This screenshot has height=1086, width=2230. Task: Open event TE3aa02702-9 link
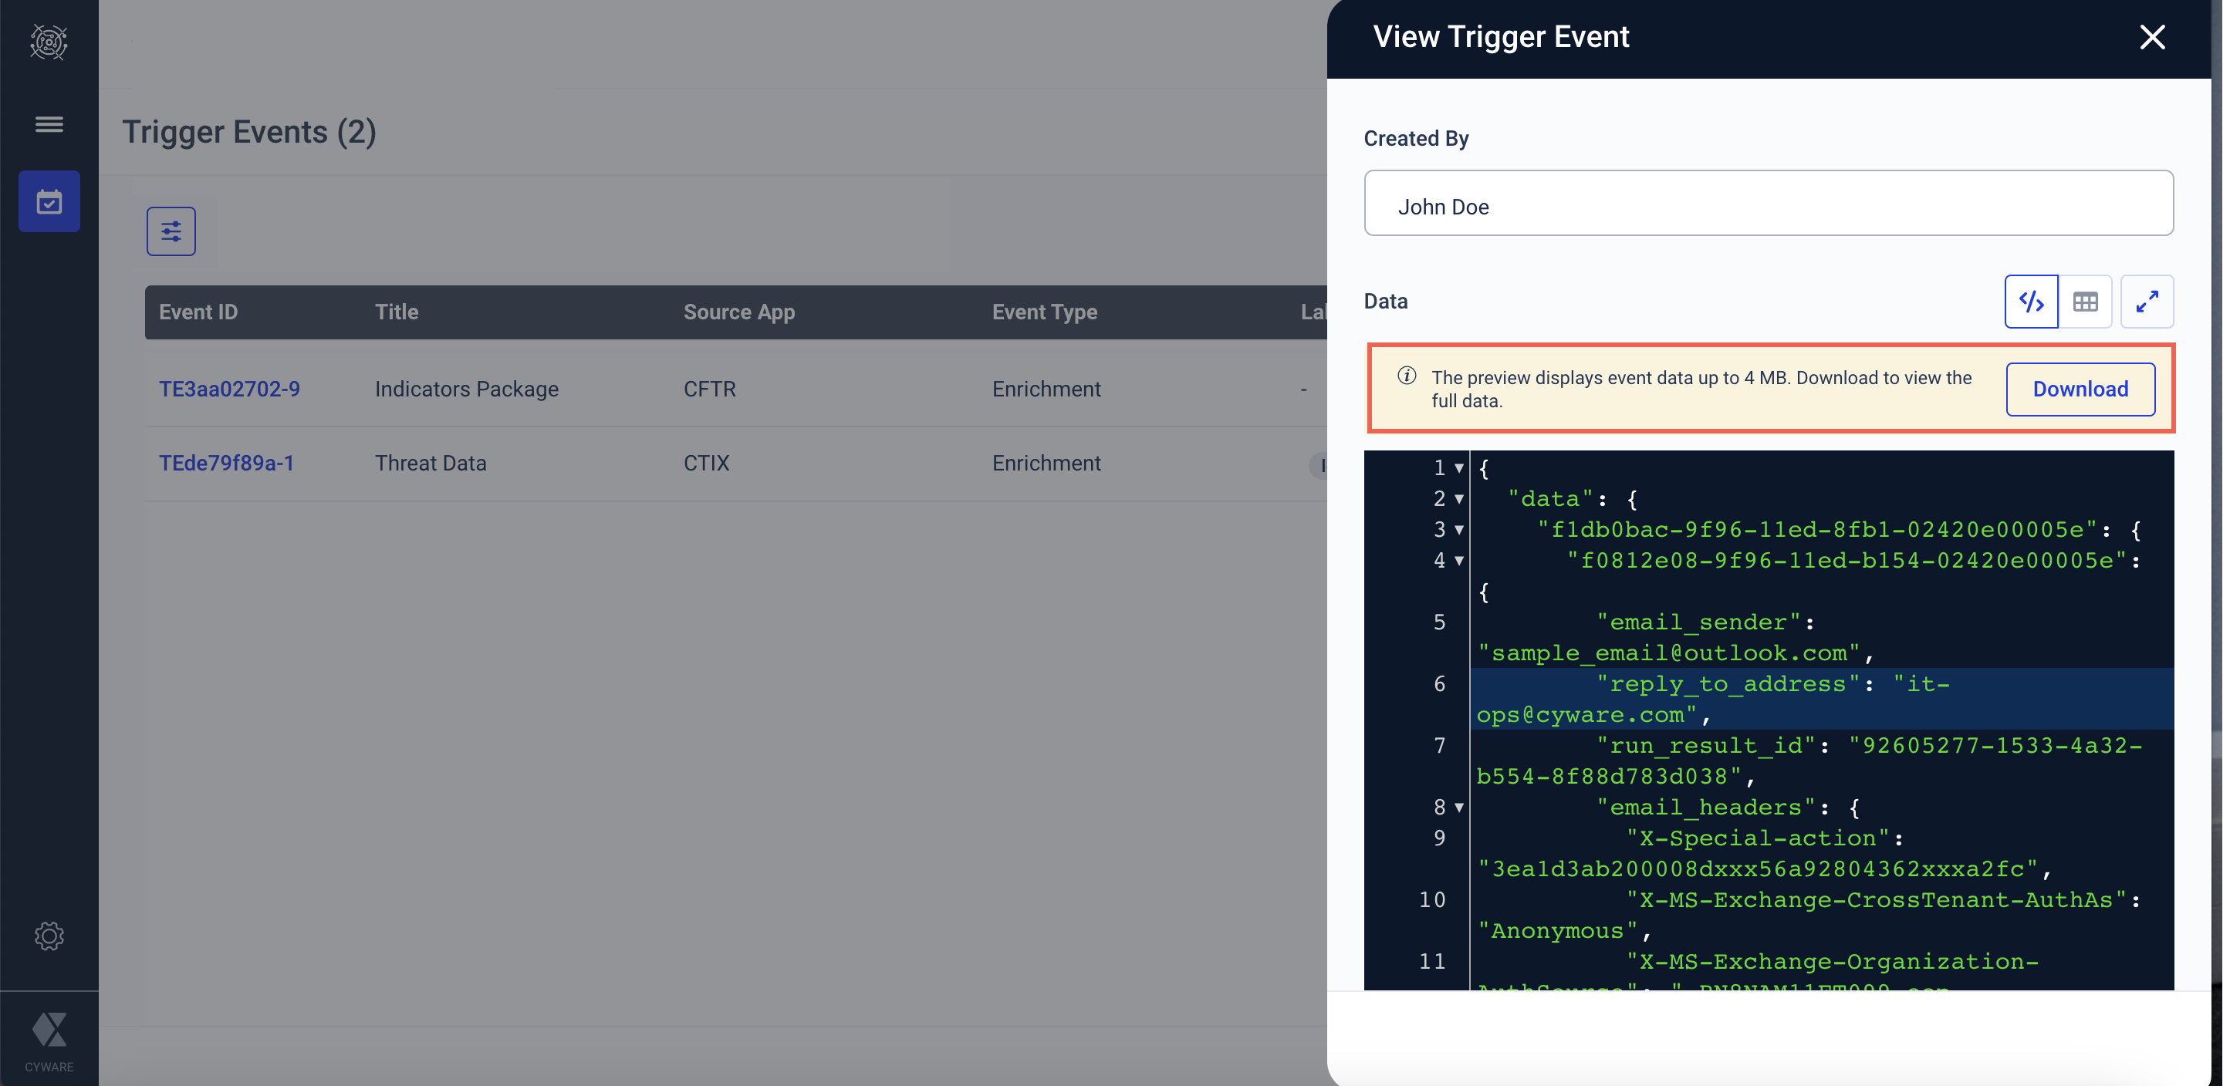(x=228, y=390)
